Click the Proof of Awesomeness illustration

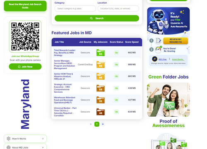pyautogui.click(x=169, y=142)
